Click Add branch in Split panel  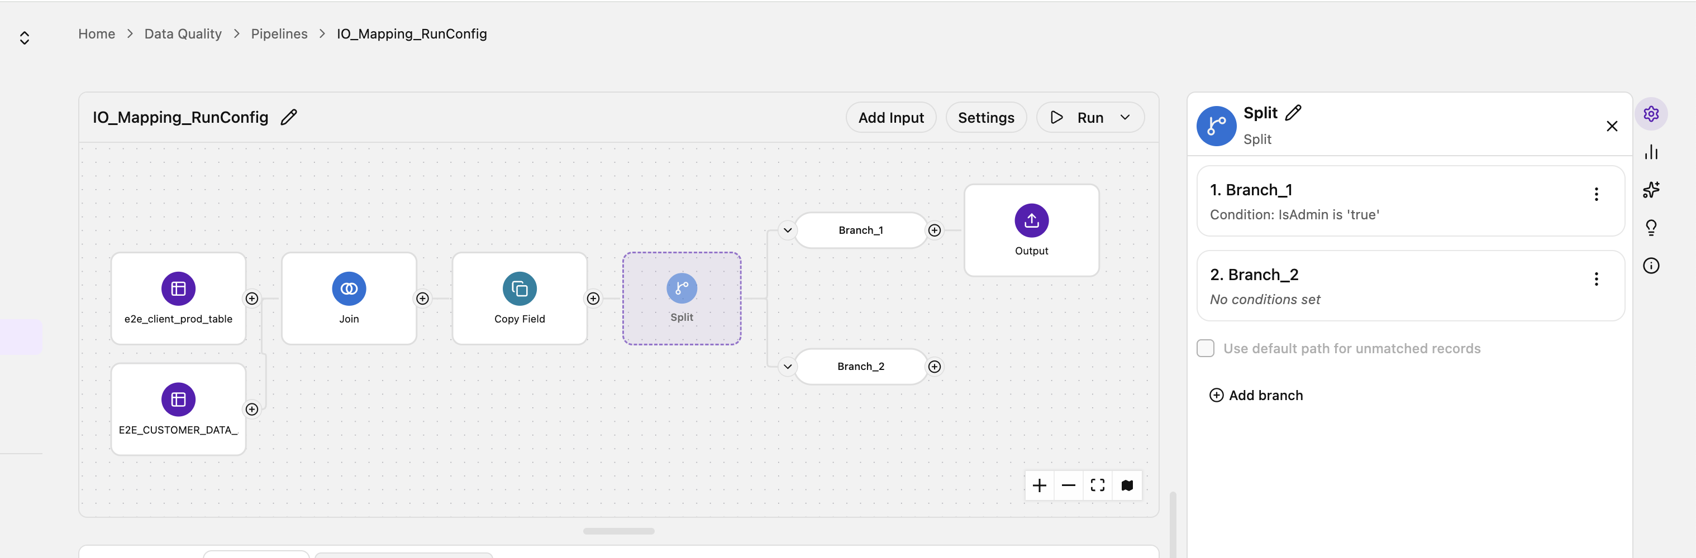coord(1256,395)
